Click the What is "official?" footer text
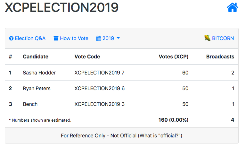Image resolution: width=246 pixels, height=148 pixels. 160,135
